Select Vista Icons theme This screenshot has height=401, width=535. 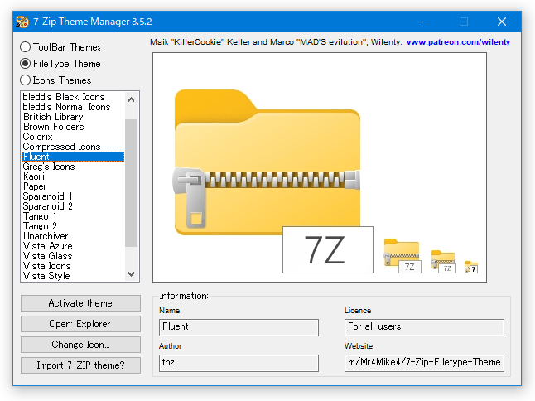pyautogui.click(x=73, y=265)
